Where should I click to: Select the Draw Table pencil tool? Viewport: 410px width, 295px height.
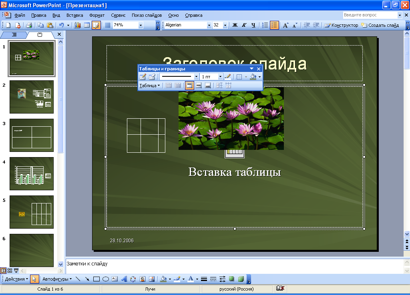pos(143,77)
